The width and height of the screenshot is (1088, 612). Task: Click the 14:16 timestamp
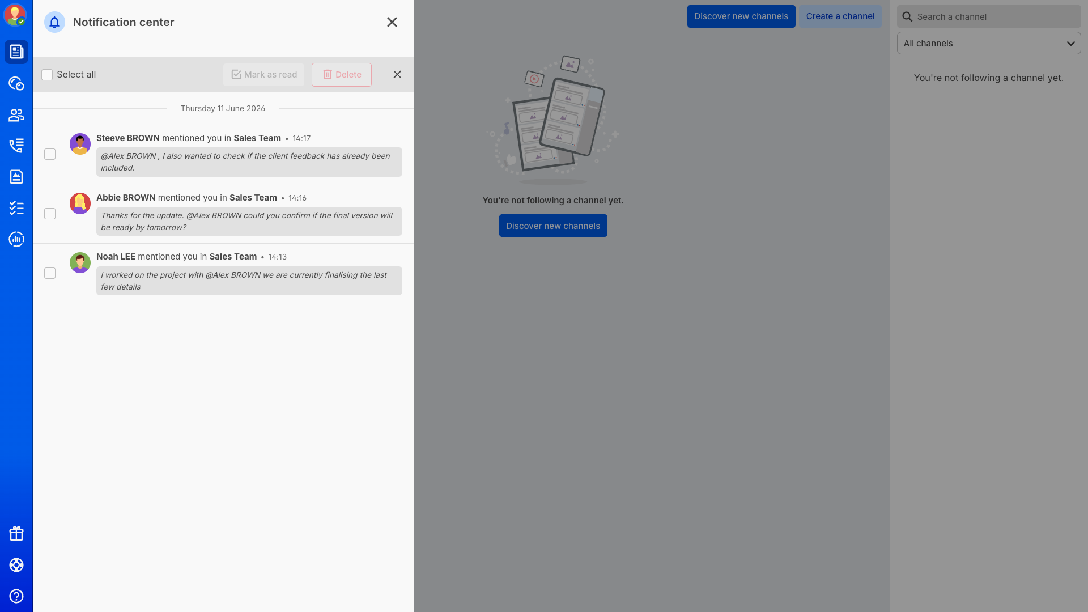[297, 198]
